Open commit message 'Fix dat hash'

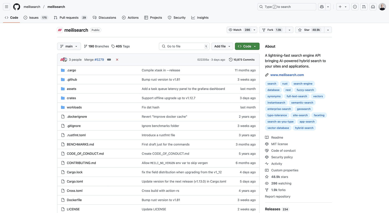(x=150, y=107)
